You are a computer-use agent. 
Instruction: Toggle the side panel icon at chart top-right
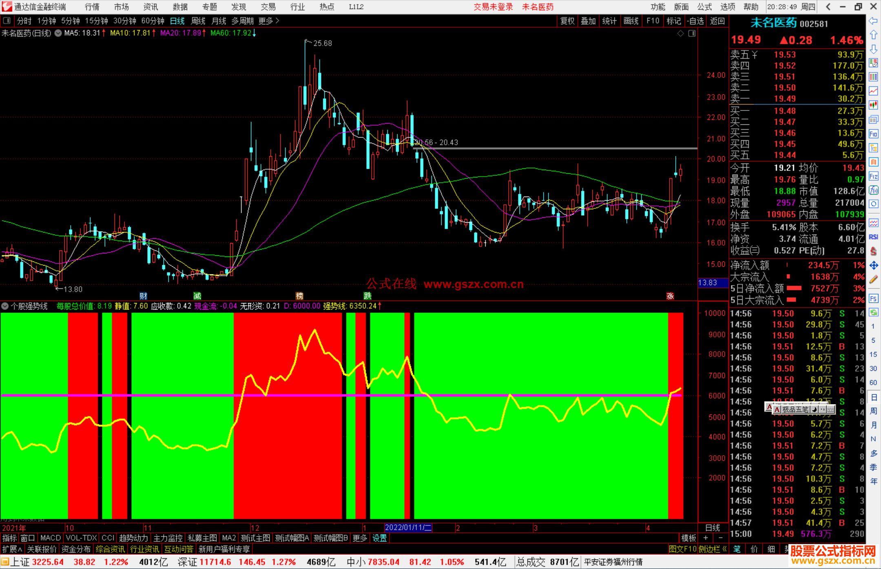click(x=692, y=33)
